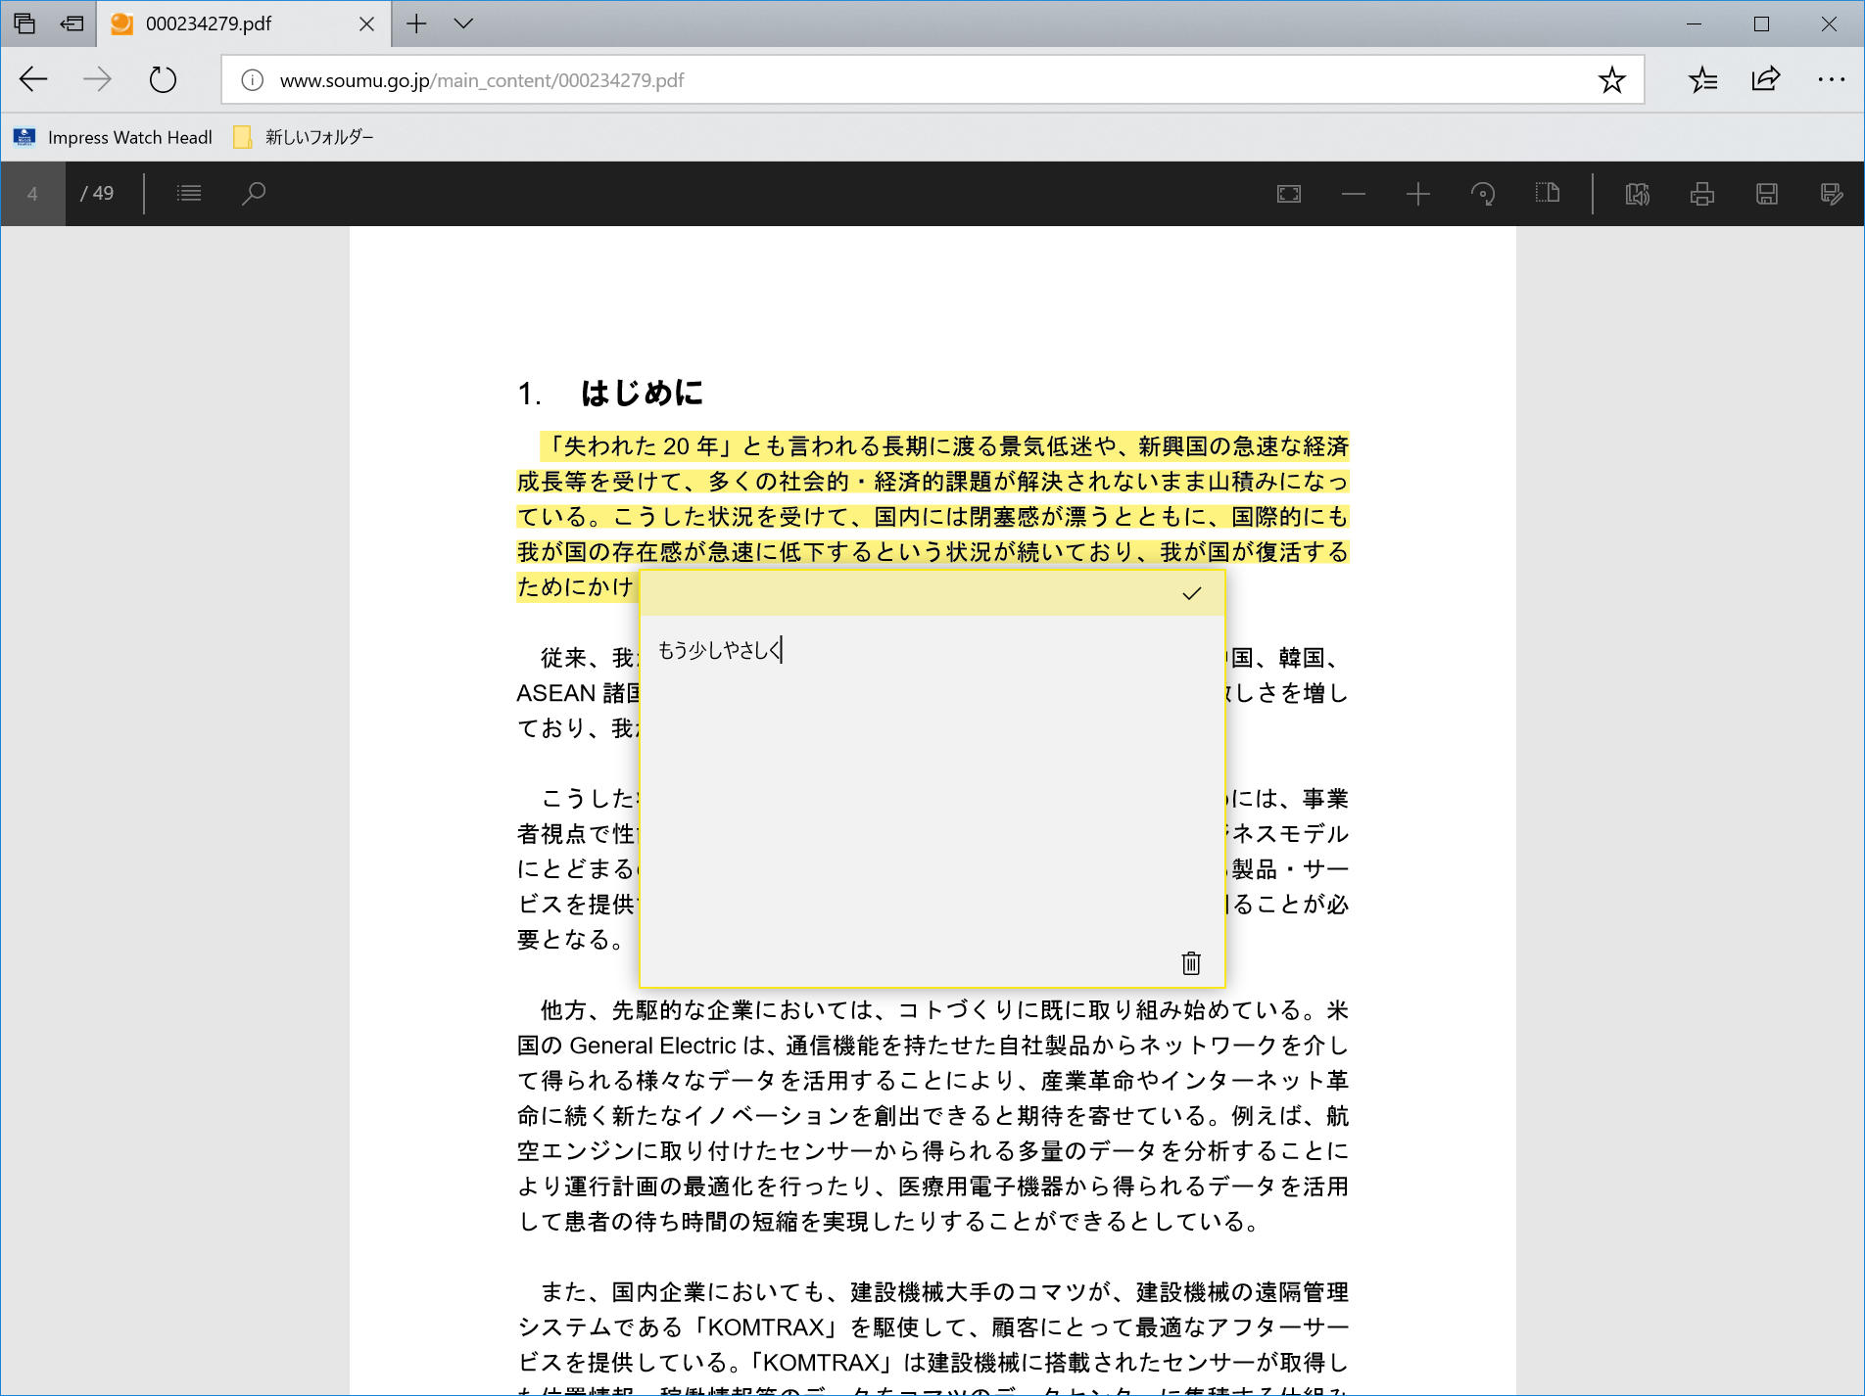Rotate the current PDF page
The width and height of the screenshot is (1865, 1396).
coord(1483,193)
